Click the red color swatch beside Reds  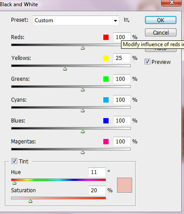click(106, 37)
